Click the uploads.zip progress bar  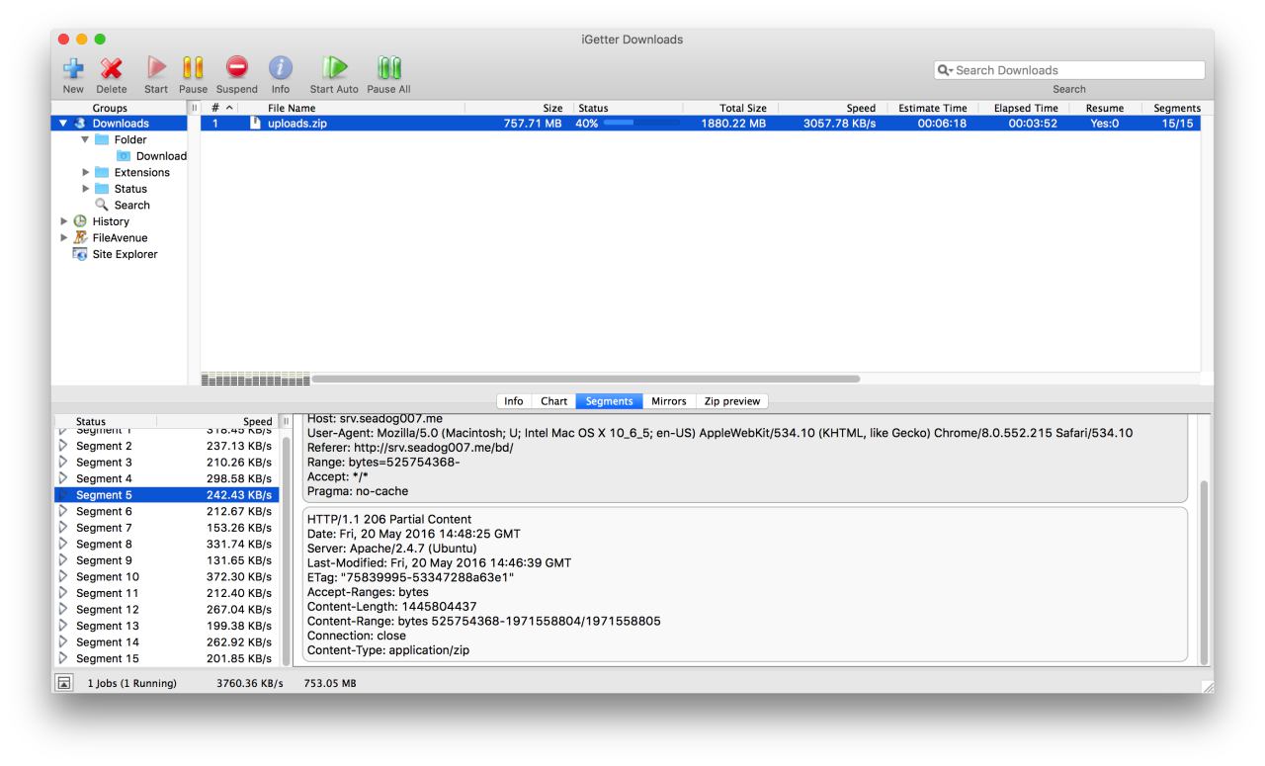[639, 124]
